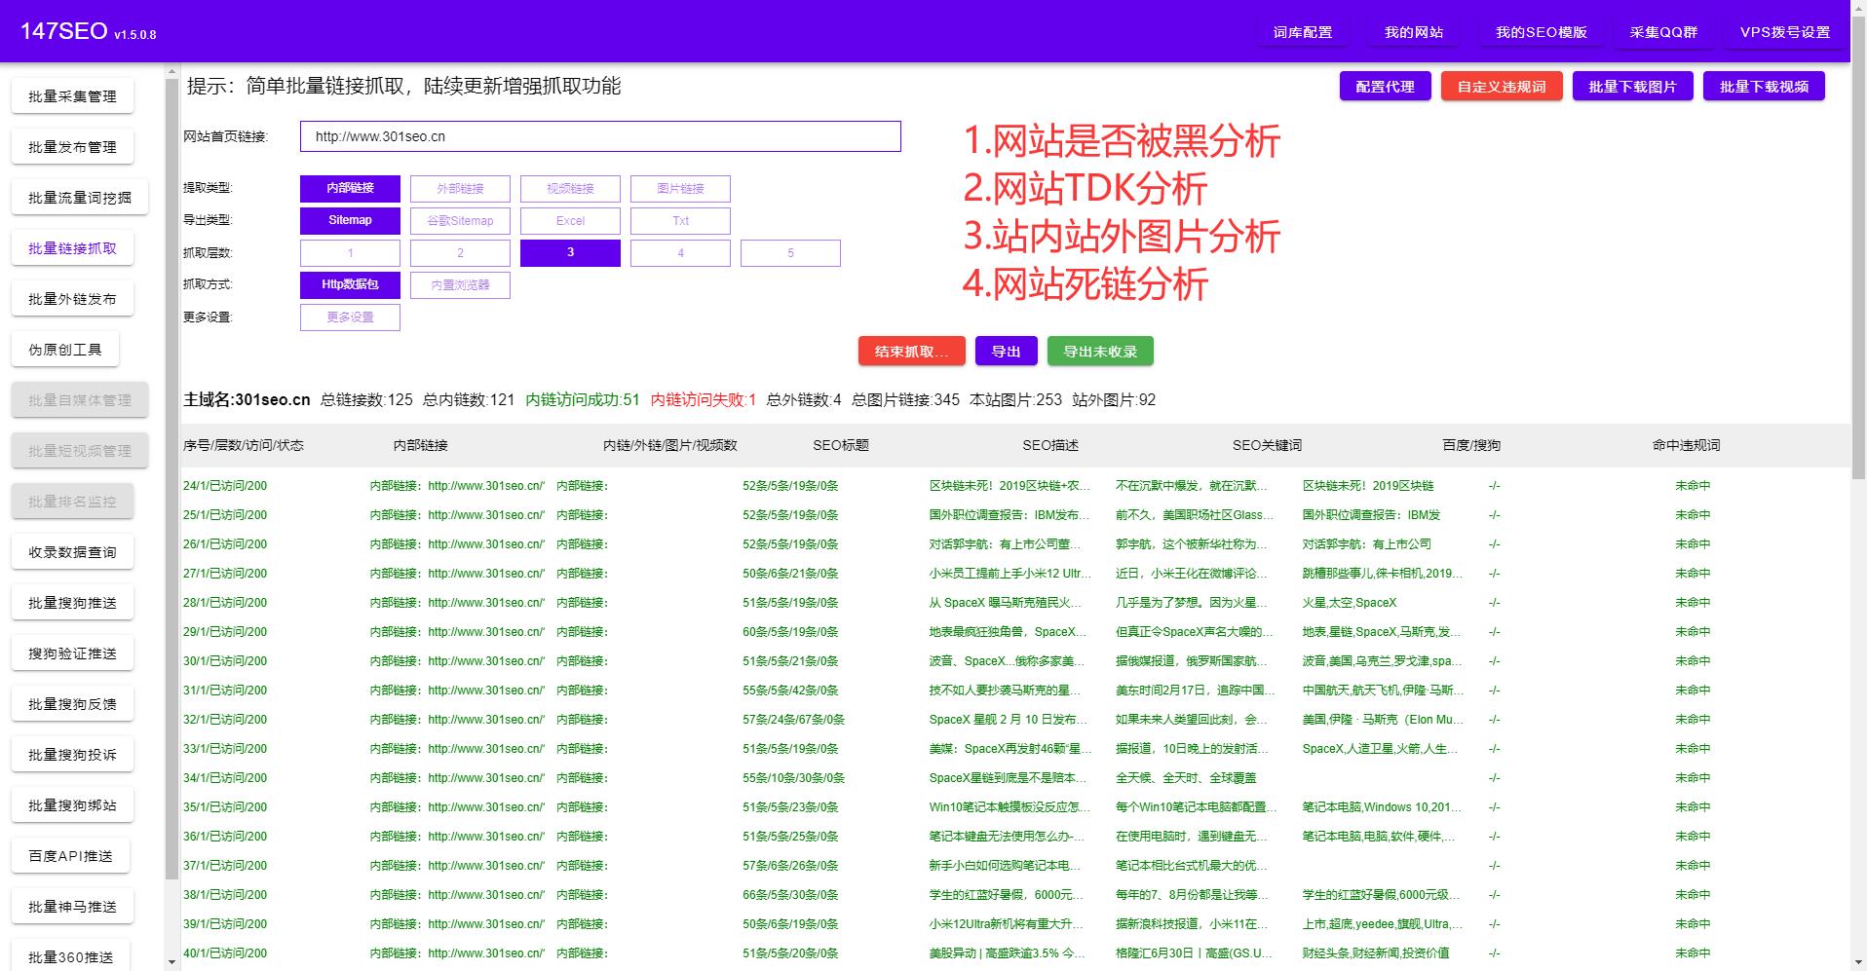Image resolution: width=1867 pixels, height=971 pixels.
Task: 点击导出未收录按钮
Action: 1099,351
